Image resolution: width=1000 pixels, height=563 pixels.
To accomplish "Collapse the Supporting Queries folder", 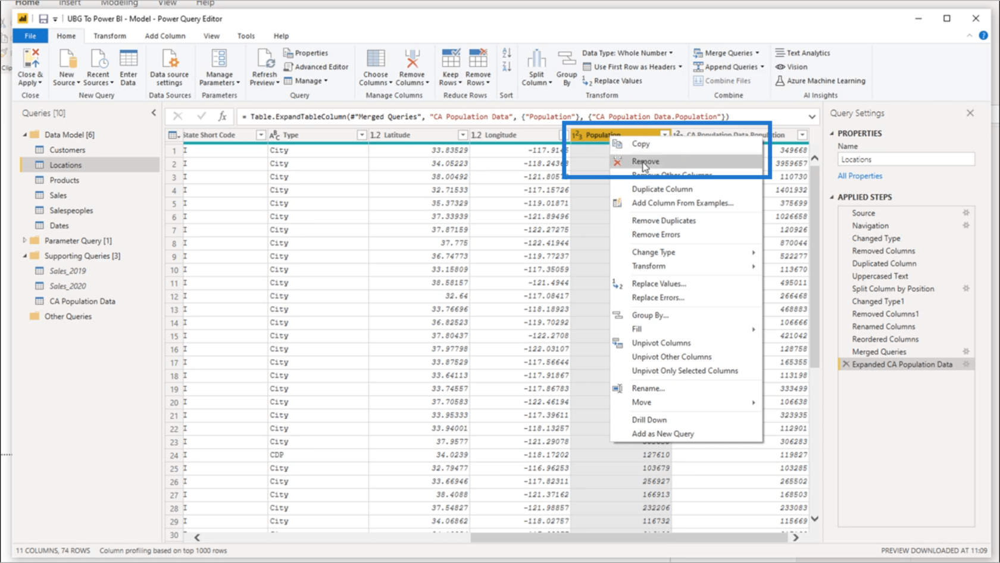I will click(x=25, y=256).
